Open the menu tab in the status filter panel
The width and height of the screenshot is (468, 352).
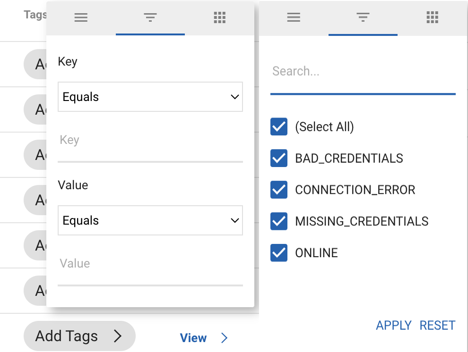coord(294,18)
